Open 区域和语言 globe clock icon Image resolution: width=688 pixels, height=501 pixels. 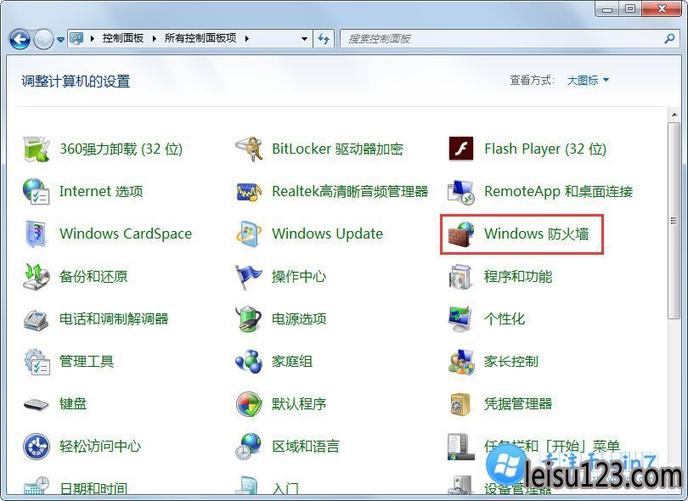tap(248, 446)
